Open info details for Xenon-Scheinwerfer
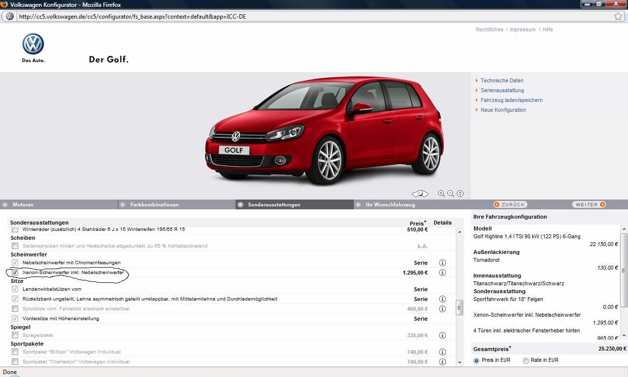Viewport: 628px width, 377px height. (x=442, y=273)
